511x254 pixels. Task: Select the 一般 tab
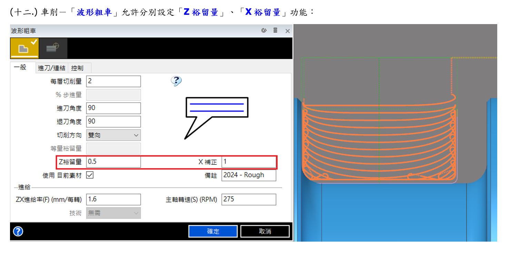[20, 67]
